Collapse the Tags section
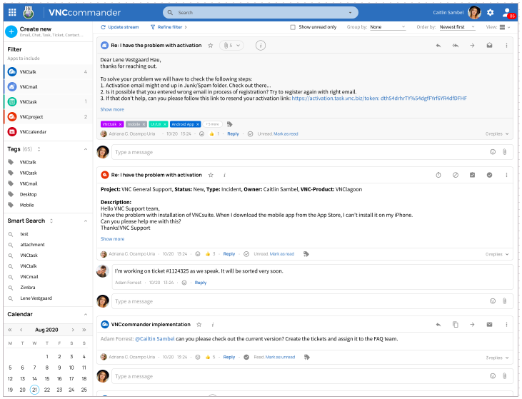This screenshot has width=522, height=399. point(86,149)
